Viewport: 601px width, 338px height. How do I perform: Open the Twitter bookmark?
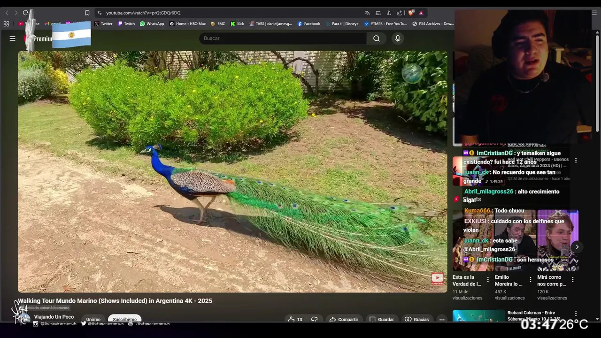click(103, 23)
